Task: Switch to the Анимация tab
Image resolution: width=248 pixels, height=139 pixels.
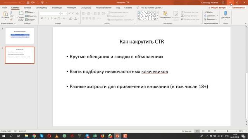Action: point(71,8)
